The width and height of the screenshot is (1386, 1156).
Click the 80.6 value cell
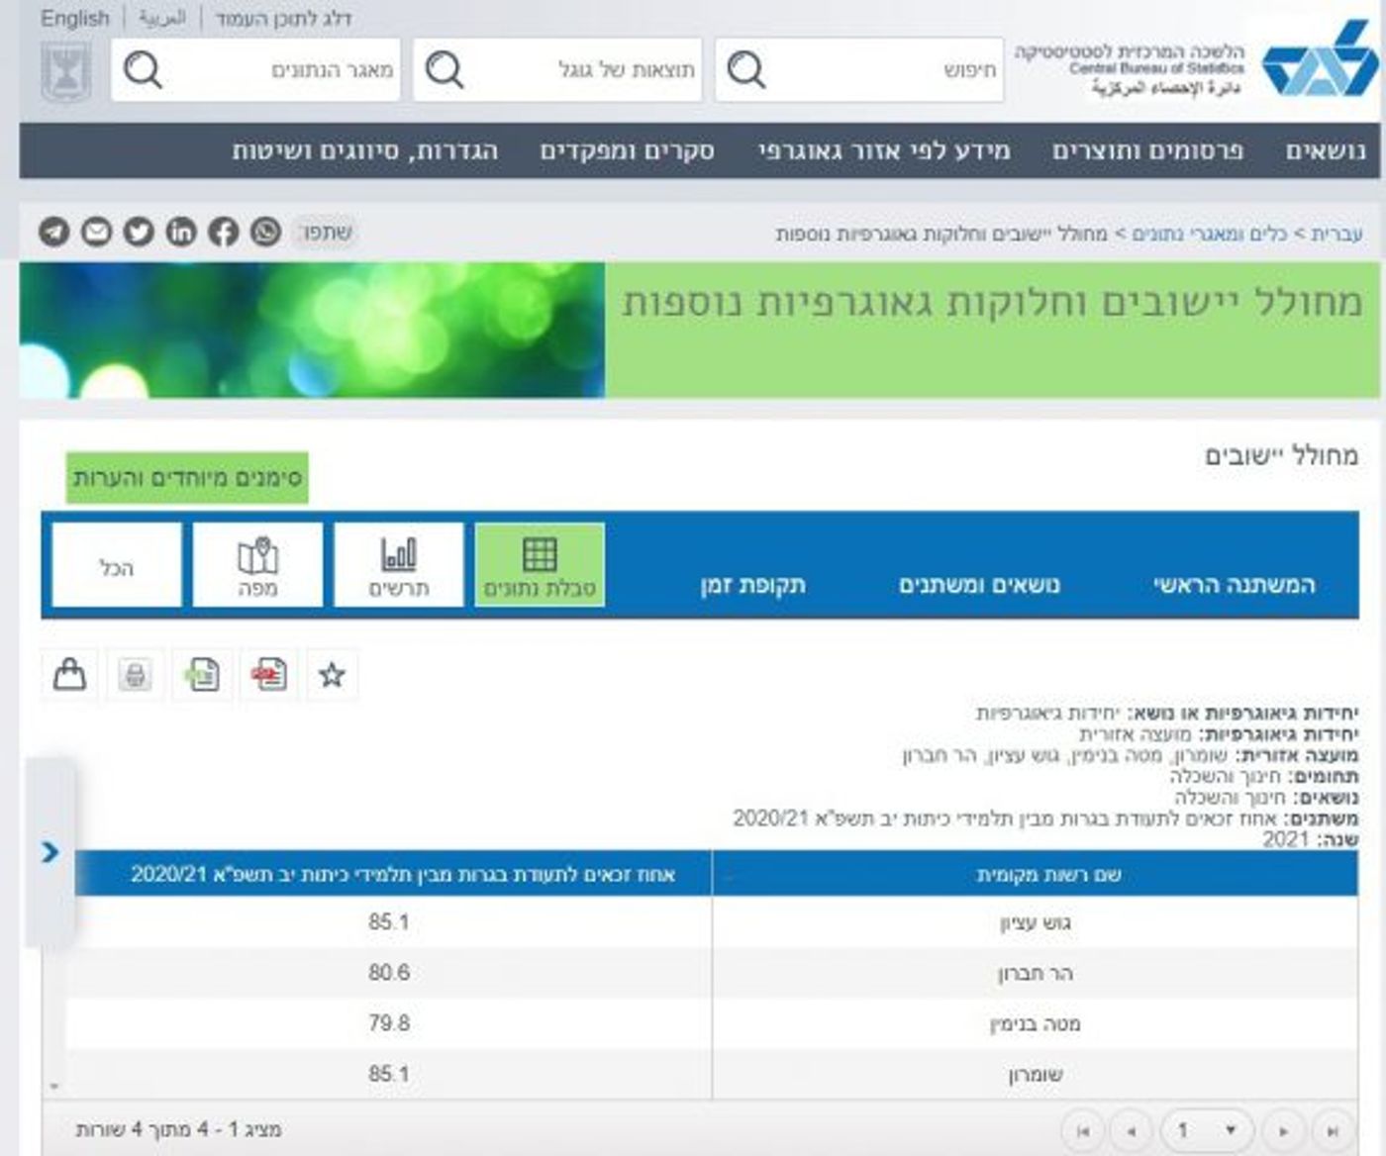click(388, 973)
